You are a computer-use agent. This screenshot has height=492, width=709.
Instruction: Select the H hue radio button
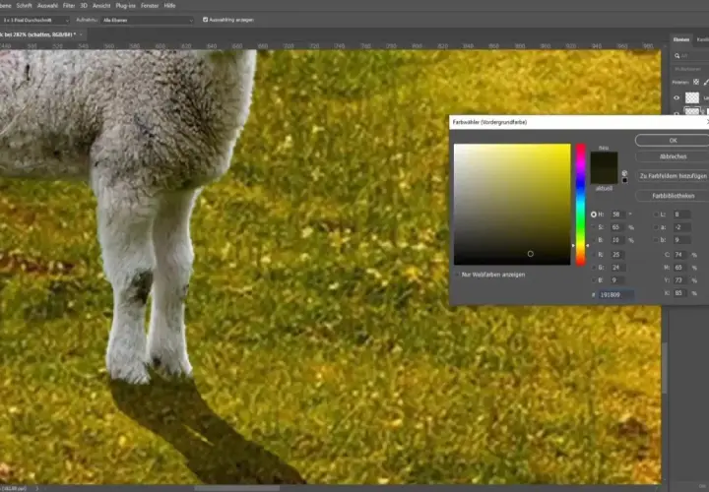pyautogui.click(x=593, y=215)
